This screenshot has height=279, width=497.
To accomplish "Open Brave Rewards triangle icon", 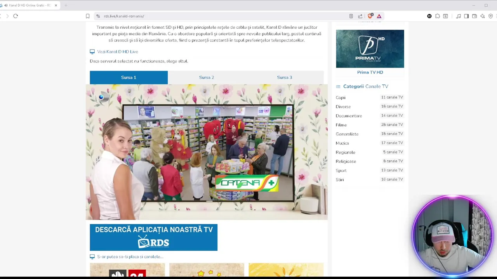I will click(379, 16).
